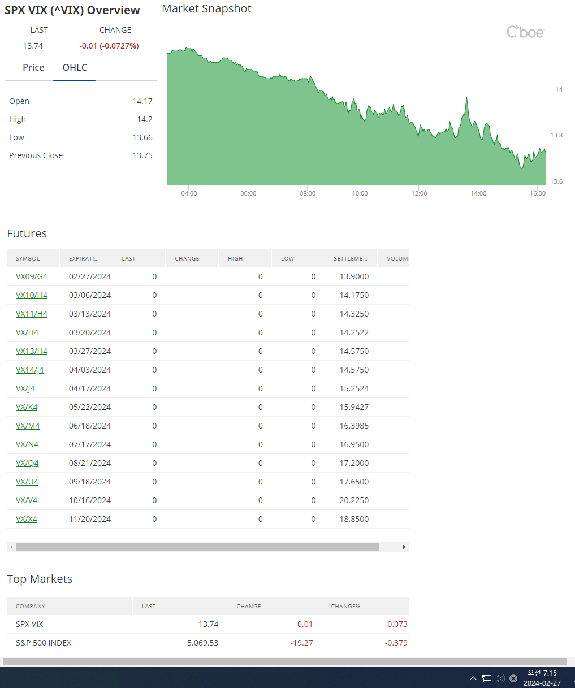Click the tray icon with X mark
This screenshot has height=688, width=575.
tap(513, 678)
